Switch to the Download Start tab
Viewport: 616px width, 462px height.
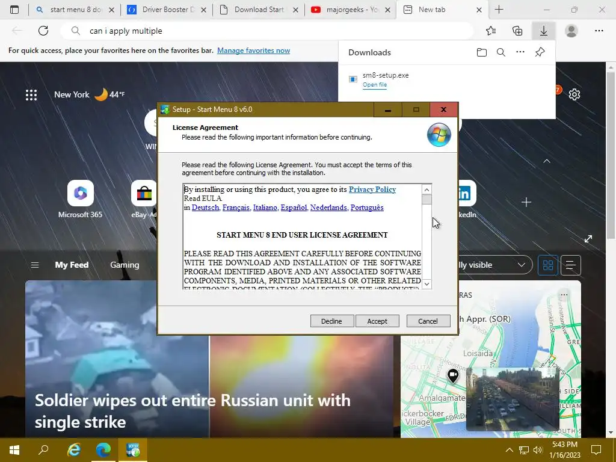click(259, 10)
